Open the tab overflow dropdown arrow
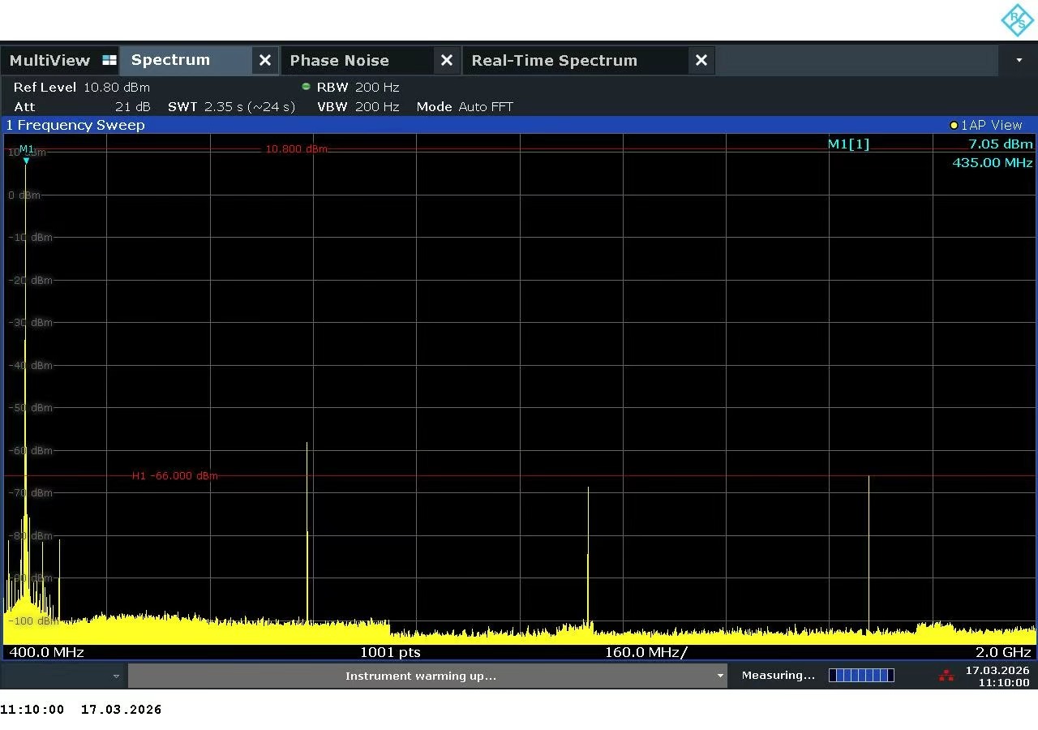 point(1019,61)
